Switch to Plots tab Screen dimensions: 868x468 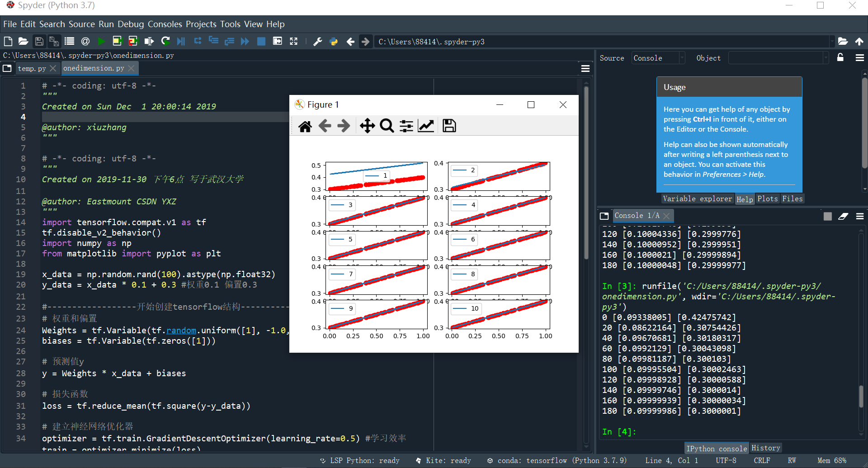tap(768, 199)
